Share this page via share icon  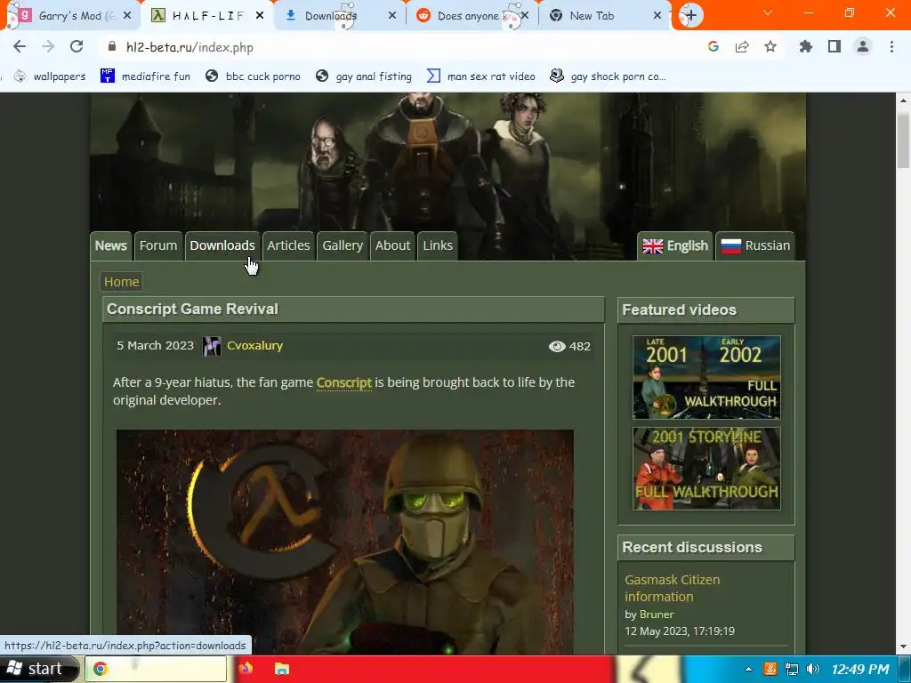(742, 46)
